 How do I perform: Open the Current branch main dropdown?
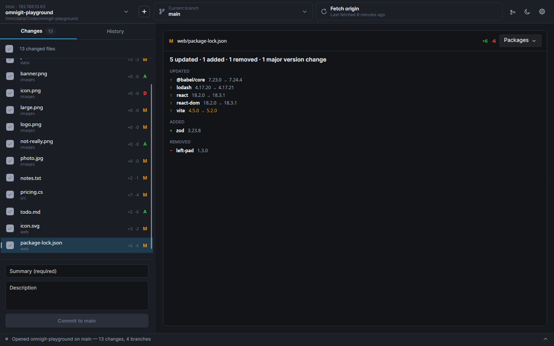(233, 12)
